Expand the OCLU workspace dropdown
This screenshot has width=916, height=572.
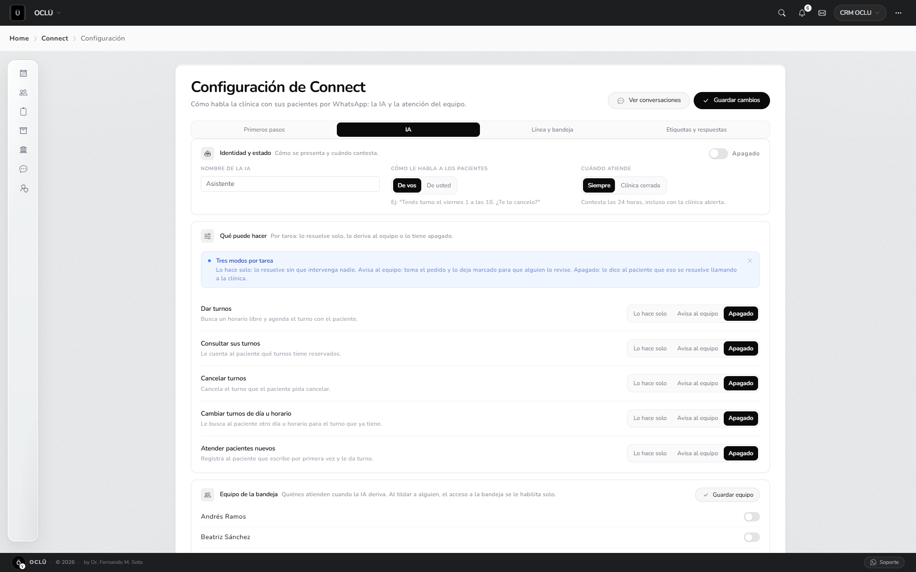pyautogui.click(x=47, y=13)
